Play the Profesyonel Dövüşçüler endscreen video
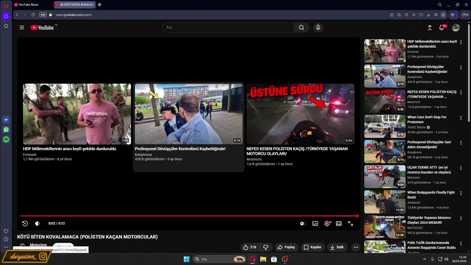 point(189,114)
